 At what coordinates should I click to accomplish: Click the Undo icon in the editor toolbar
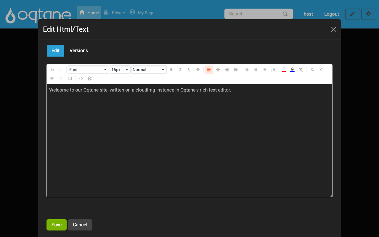tap(52, 70)
